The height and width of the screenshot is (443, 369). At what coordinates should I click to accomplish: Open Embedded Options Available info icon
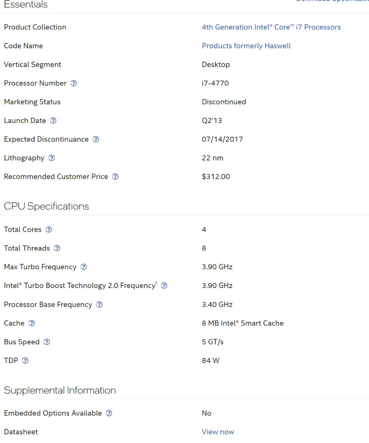109,413
